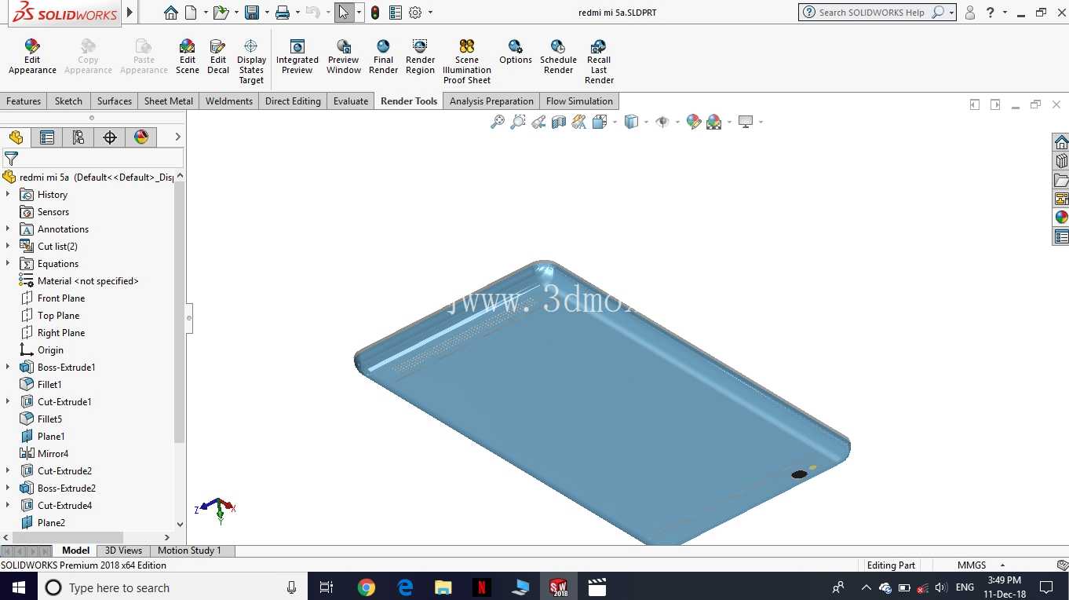
Task: Open Options gear dropdown arrow
Action: [x=430, y=13]
